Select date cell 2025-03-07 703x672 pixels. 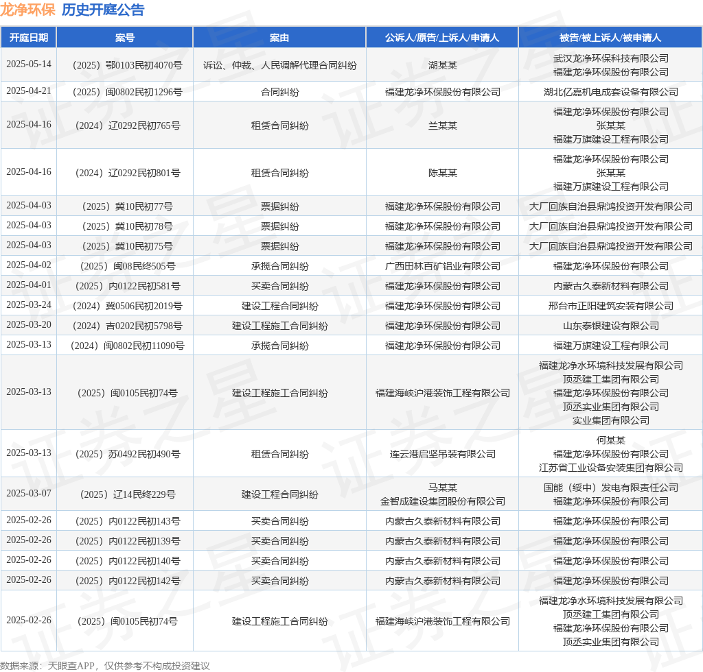29,493
